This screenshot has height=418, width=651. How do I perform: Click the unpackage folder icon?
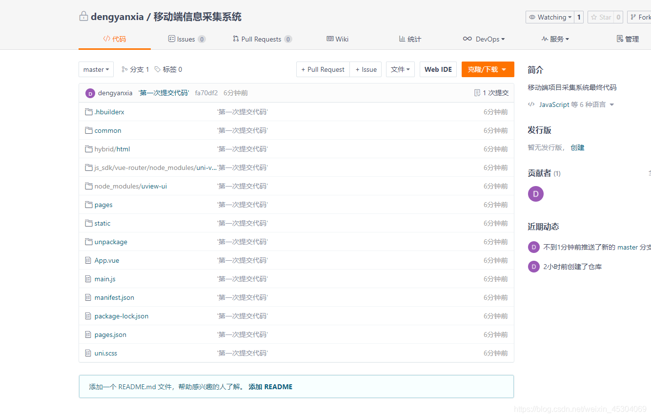coord(89,242)
